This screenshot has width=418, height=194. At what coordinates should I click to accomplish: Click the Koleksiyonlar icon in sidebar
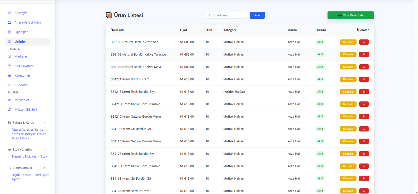click(10, 66)
